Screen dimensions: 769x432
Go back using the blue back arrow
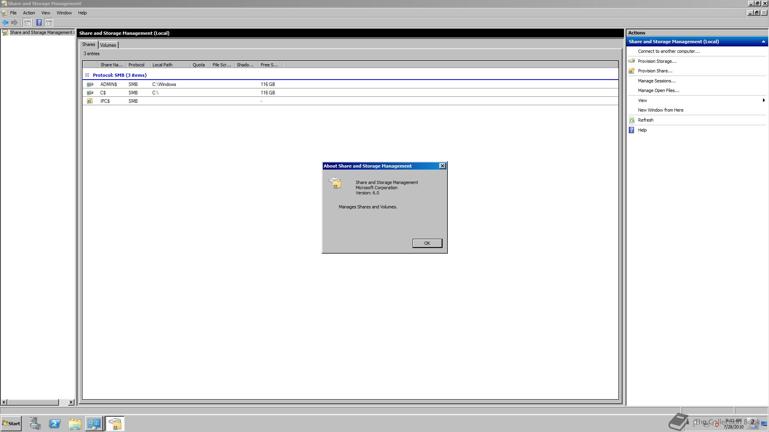pos(5,22)
